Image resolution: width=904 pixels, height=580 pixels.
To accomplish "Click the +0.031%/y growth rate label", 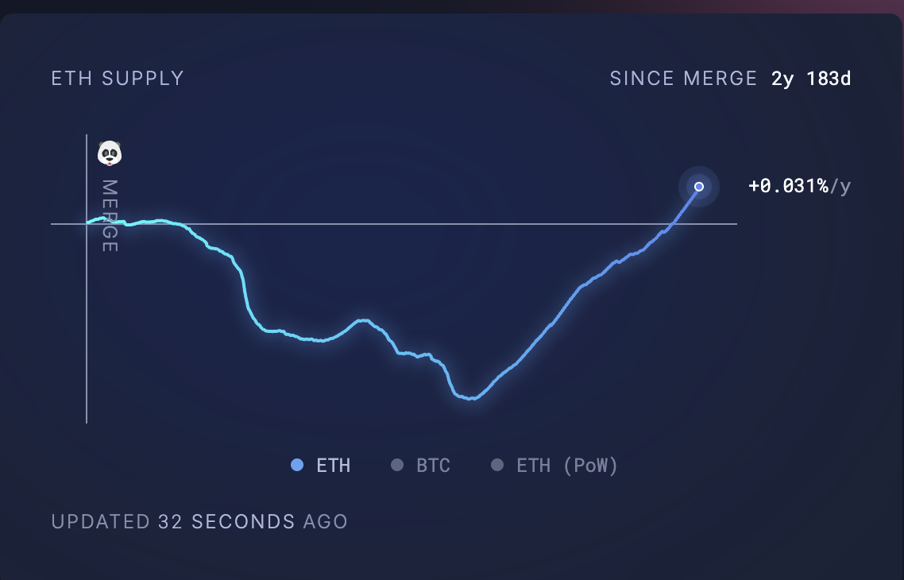I will 799,187.
